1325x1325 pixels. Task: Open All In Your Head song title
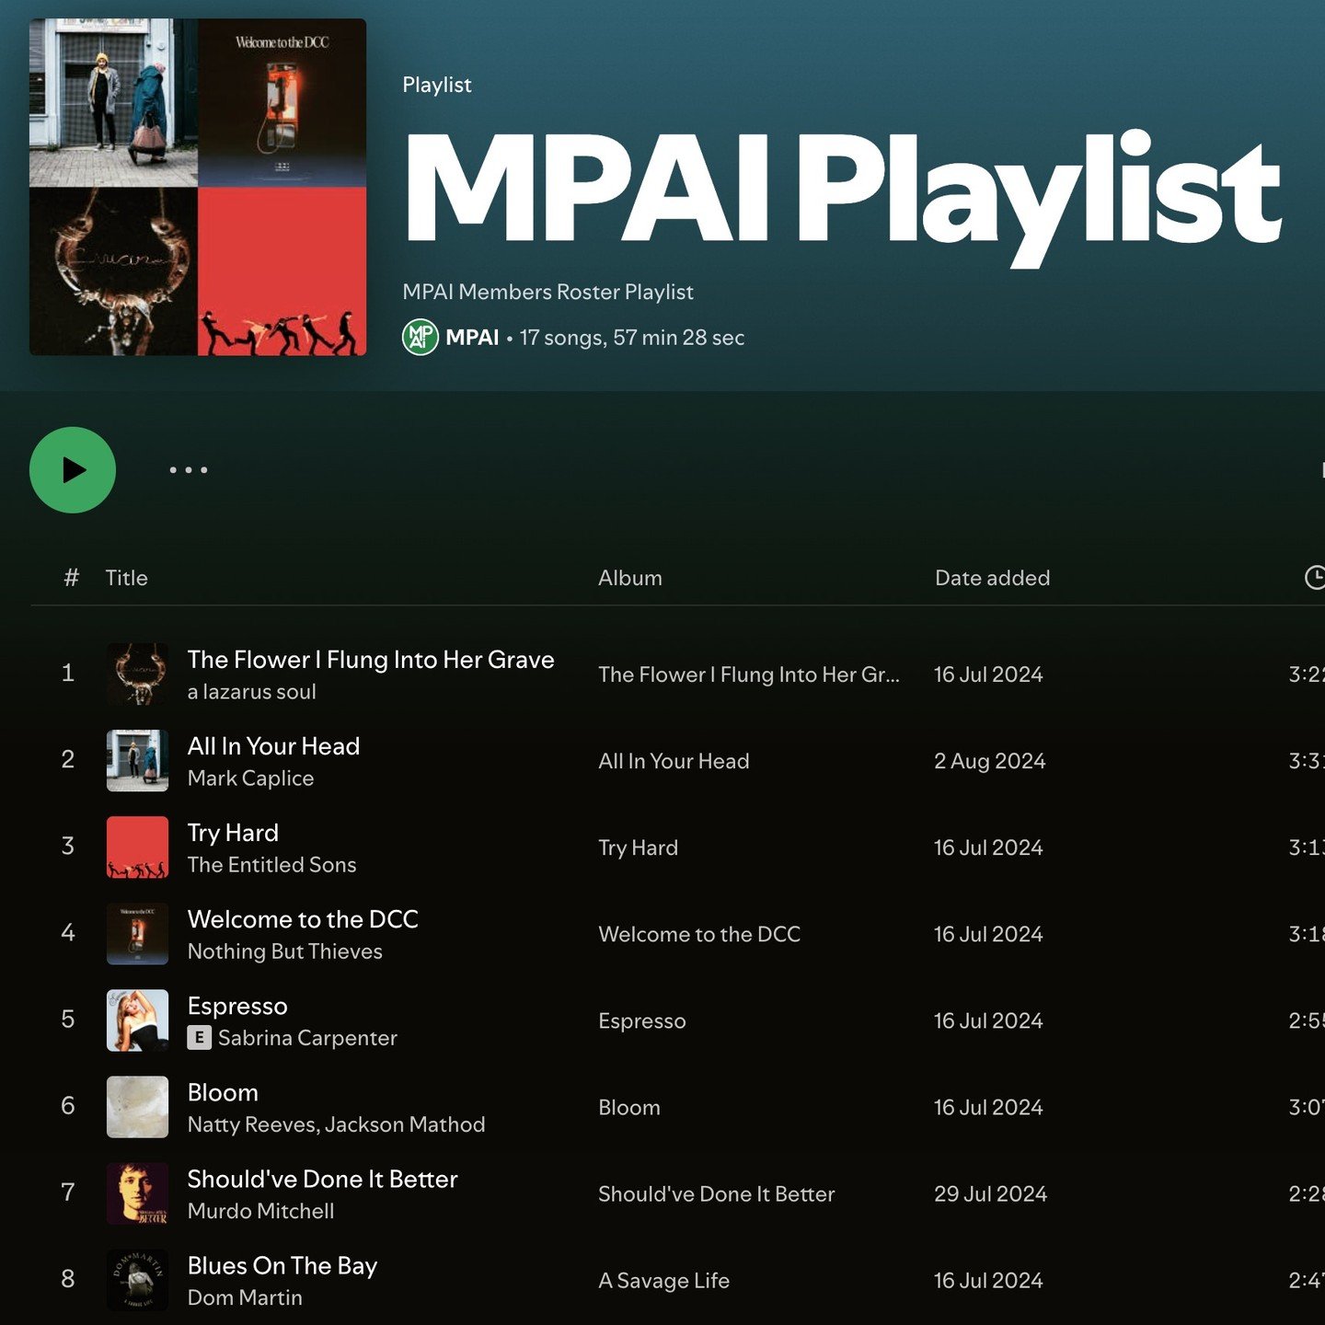point(273,746)
